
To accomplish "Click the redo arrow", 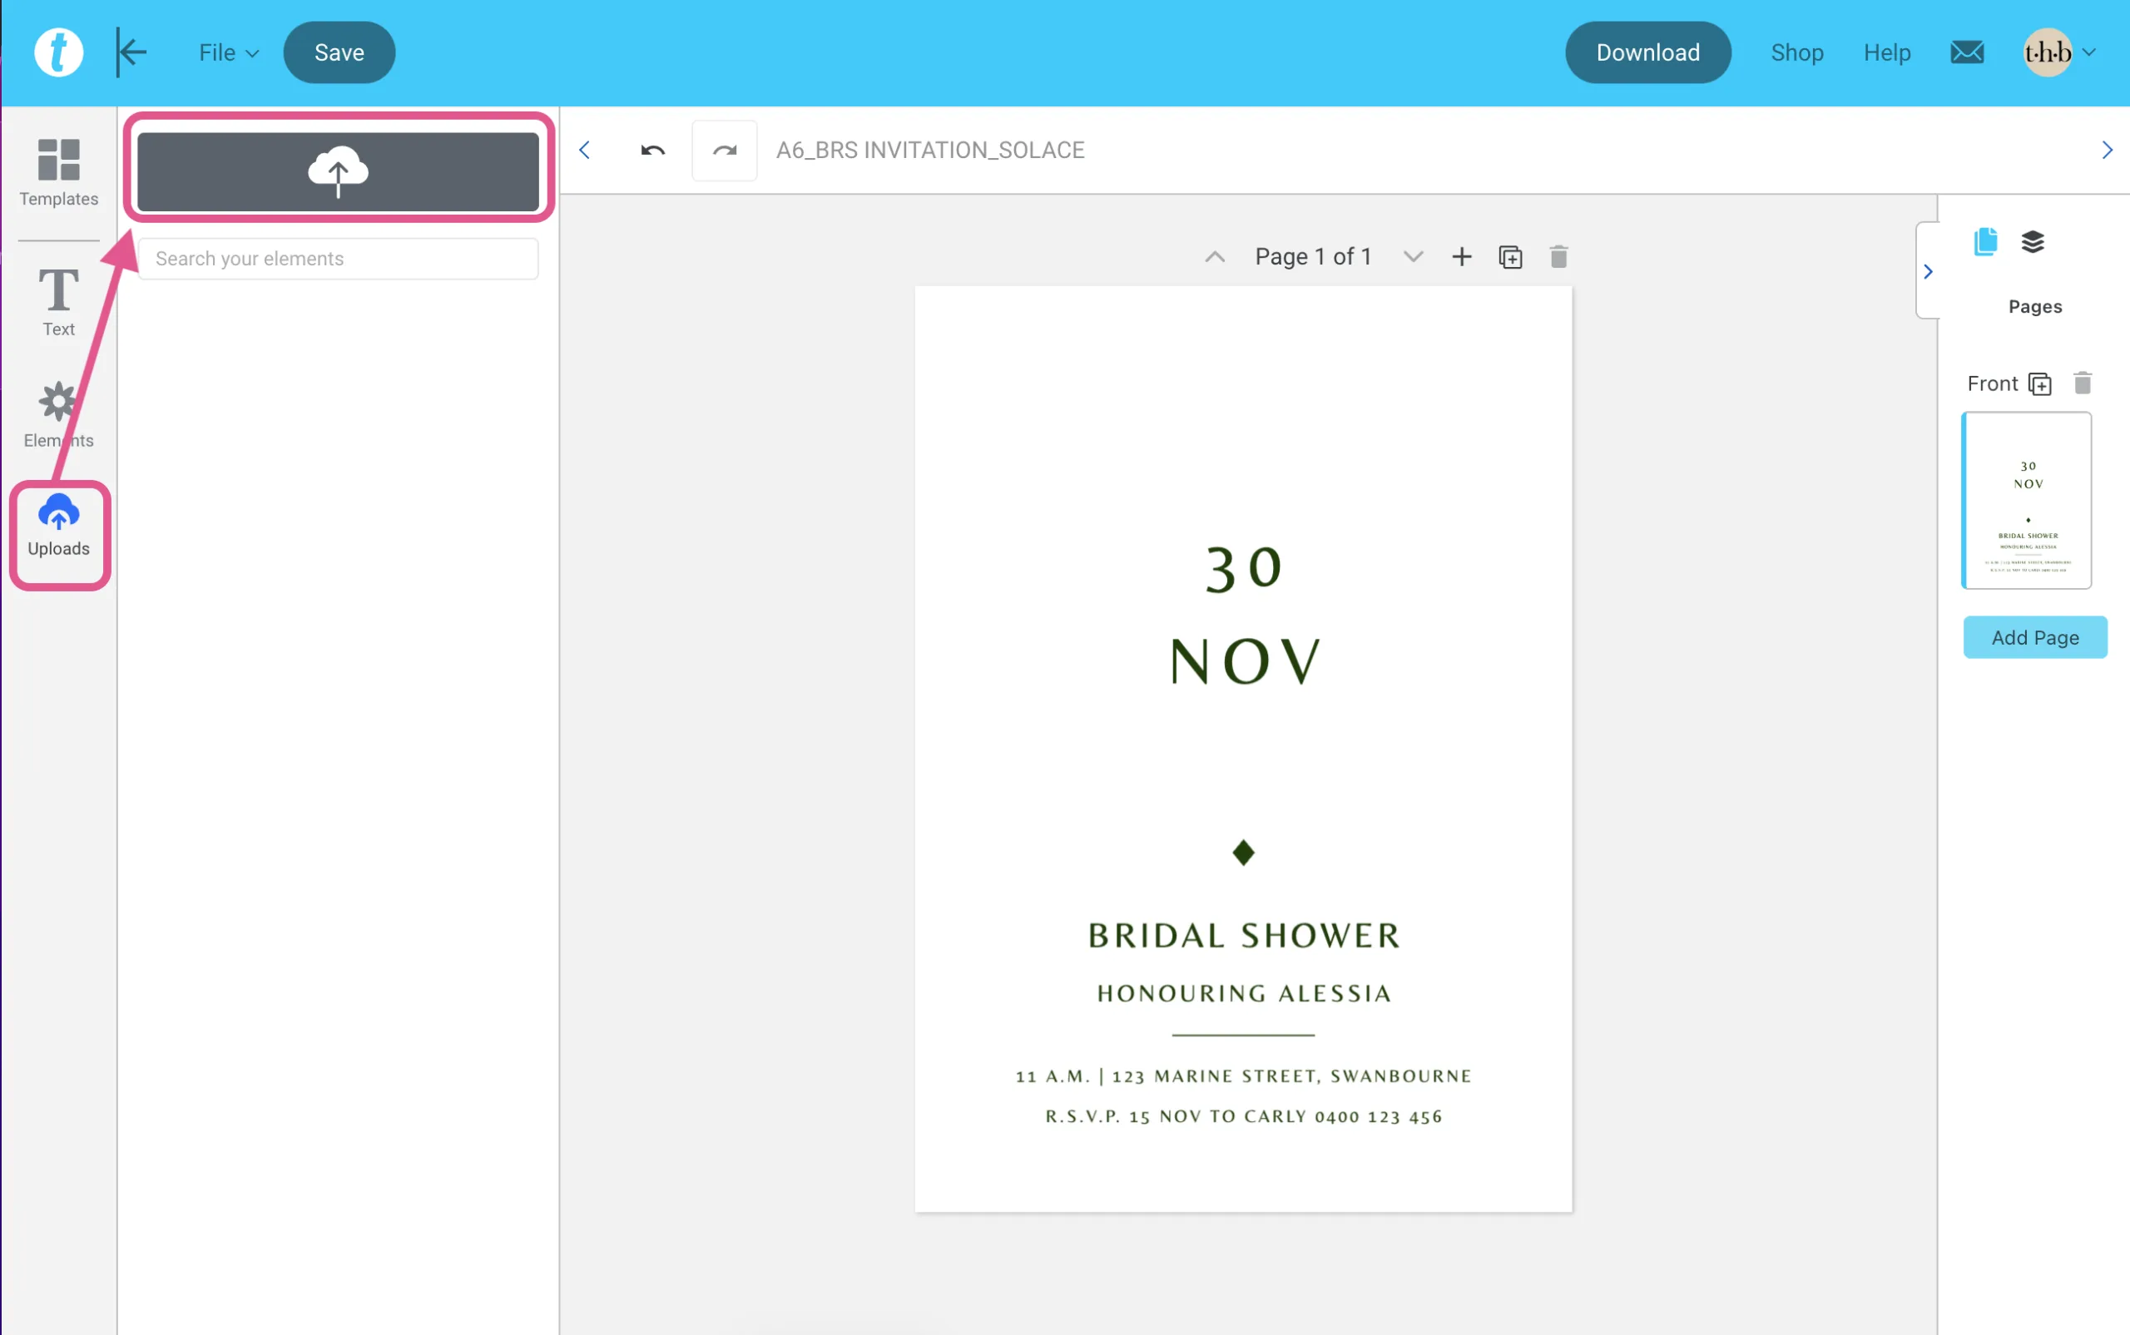I will [724, 150].
